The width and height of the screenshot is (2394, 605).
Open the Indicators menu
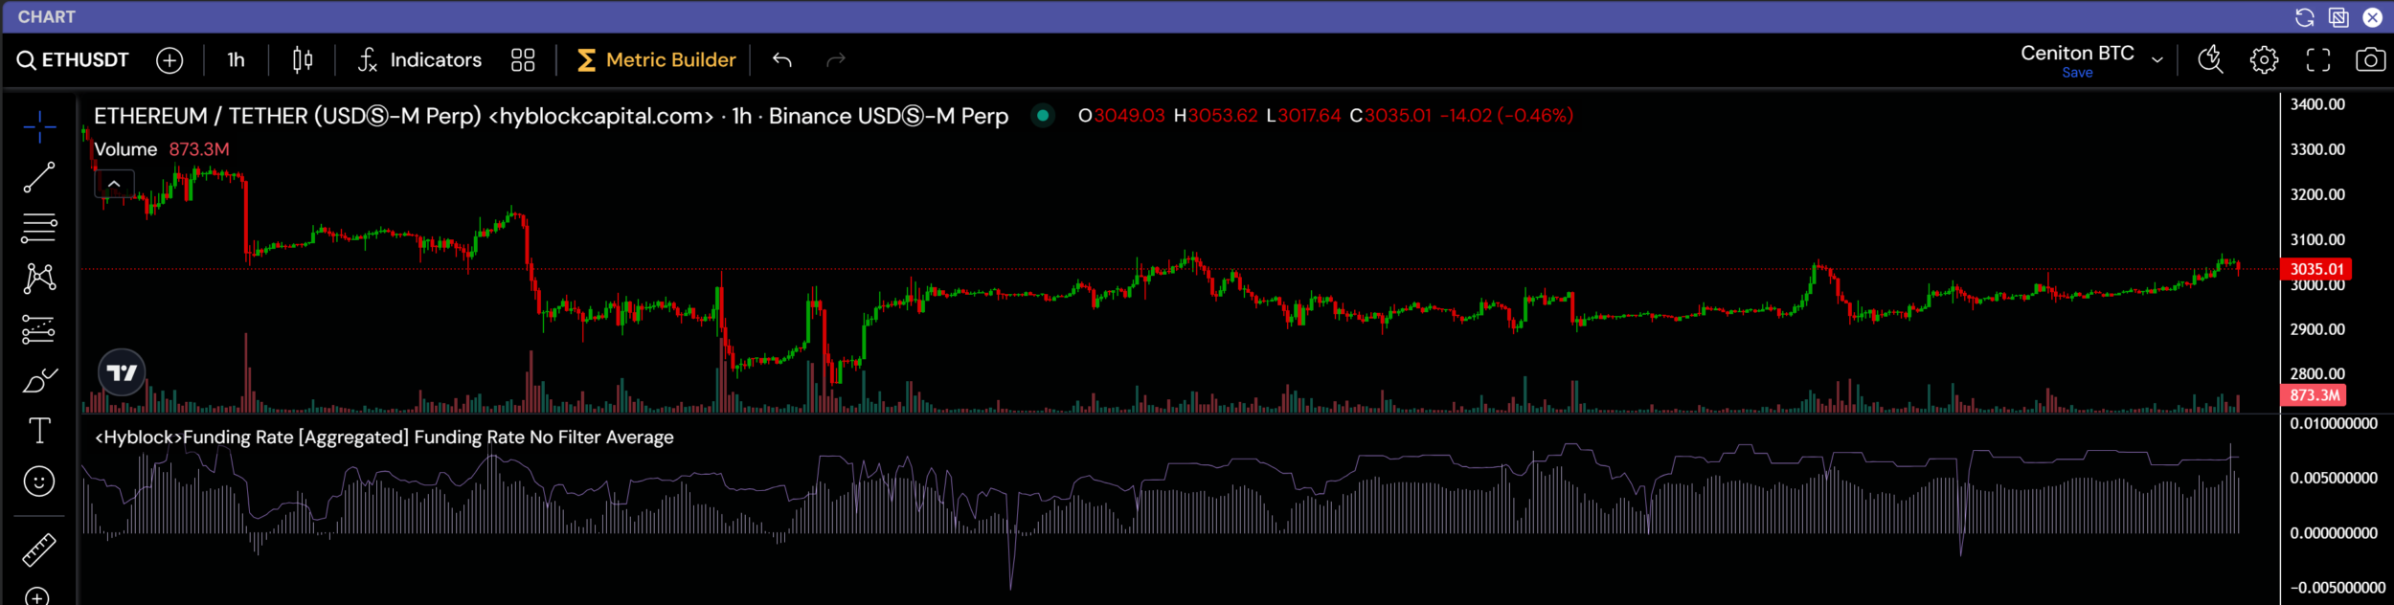[x=419, y=60]
